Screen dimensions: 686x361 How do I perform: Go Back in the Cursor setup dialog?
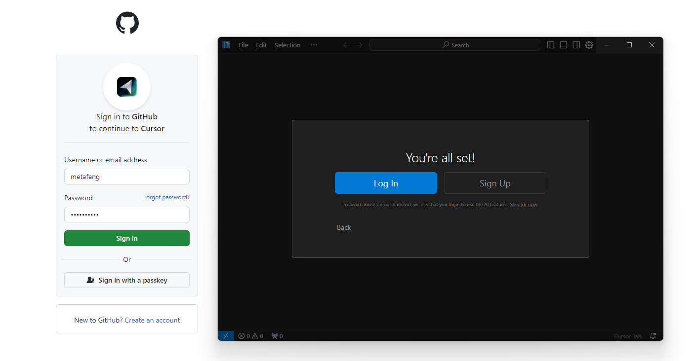344,227
